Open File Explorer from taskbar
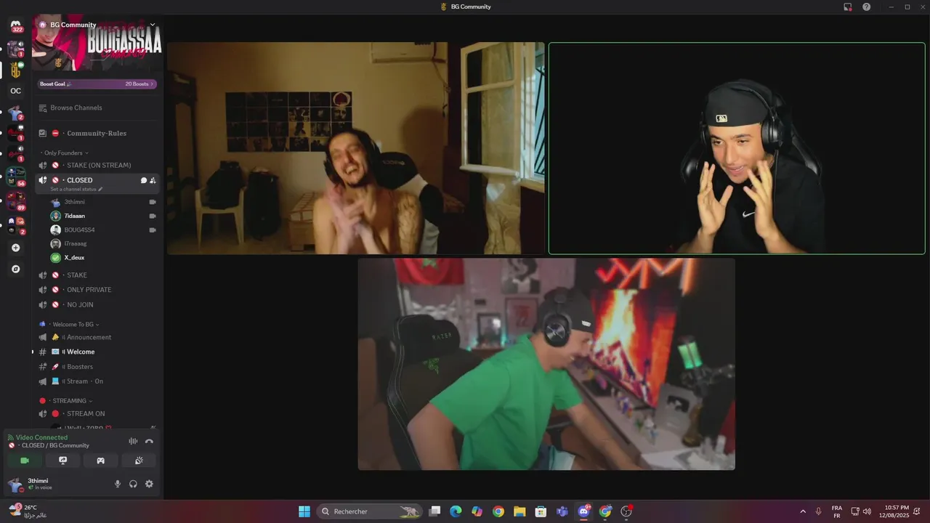930x523 pixels. [x=519, y=511]
